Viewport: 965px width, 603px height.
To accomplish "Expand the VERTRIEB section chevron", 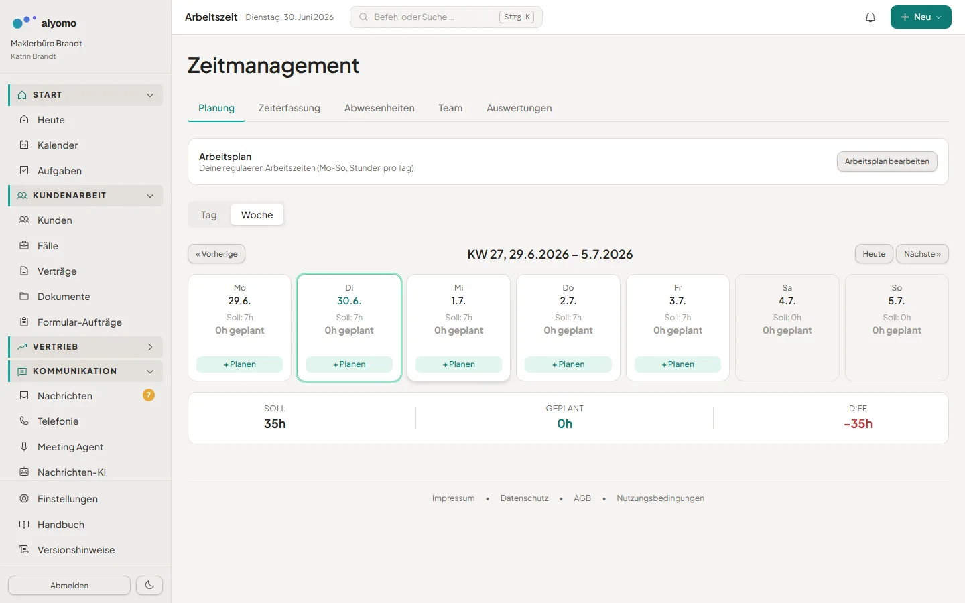I will point(150,347).
